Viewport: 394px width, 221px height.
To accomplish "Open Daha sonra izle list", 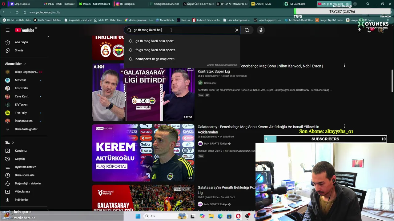I will tap(25, 175).
